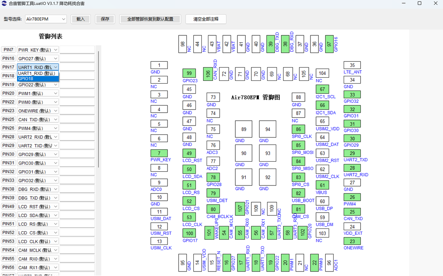Click the PIN33 label button
443x276 pixels.
[9, 180]
